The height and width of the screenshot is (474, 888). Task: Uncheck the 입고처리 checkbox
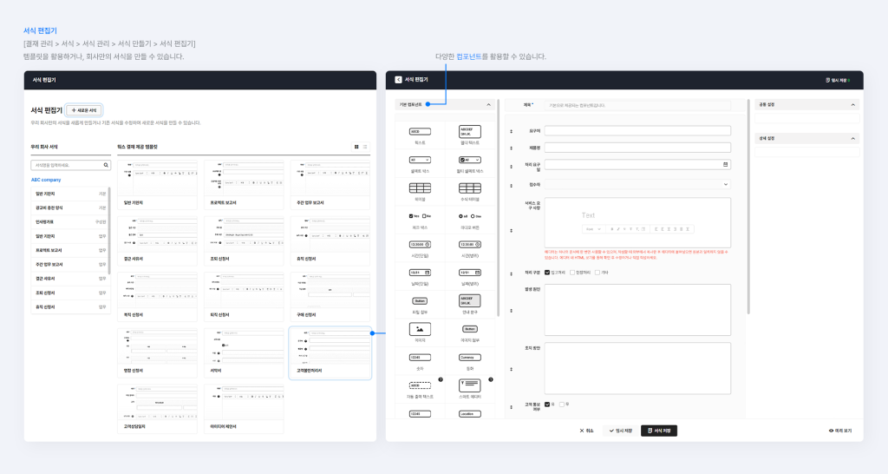coord(546,272)
